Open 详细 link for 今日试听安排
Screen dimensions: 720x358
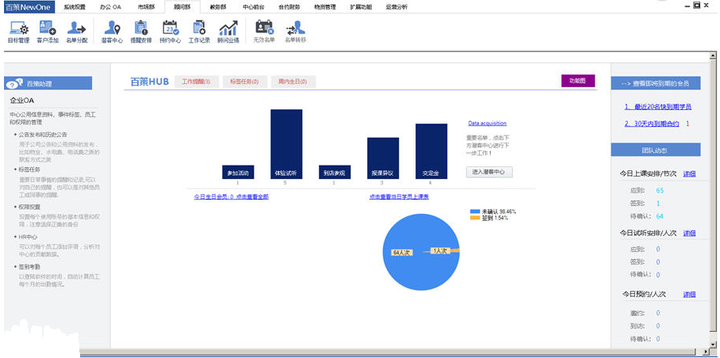coord(689,233)
